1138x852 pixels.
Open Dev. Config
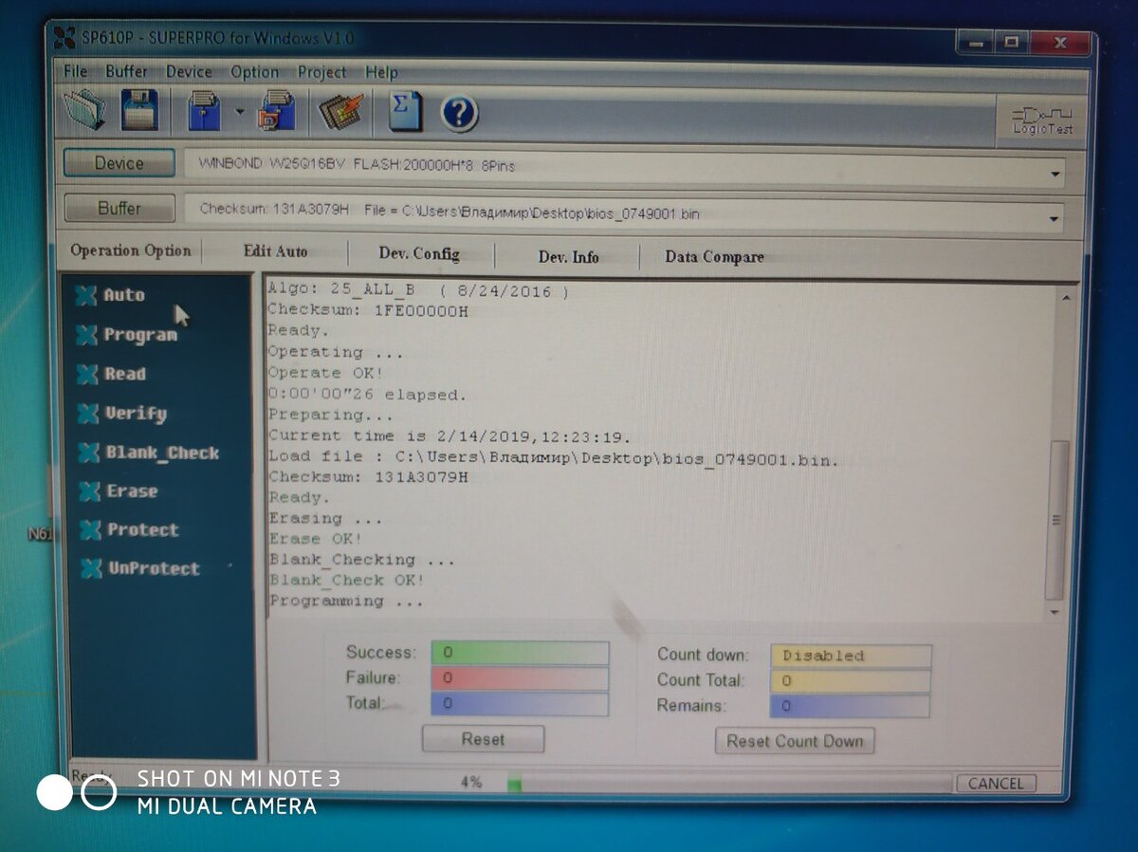419,253
